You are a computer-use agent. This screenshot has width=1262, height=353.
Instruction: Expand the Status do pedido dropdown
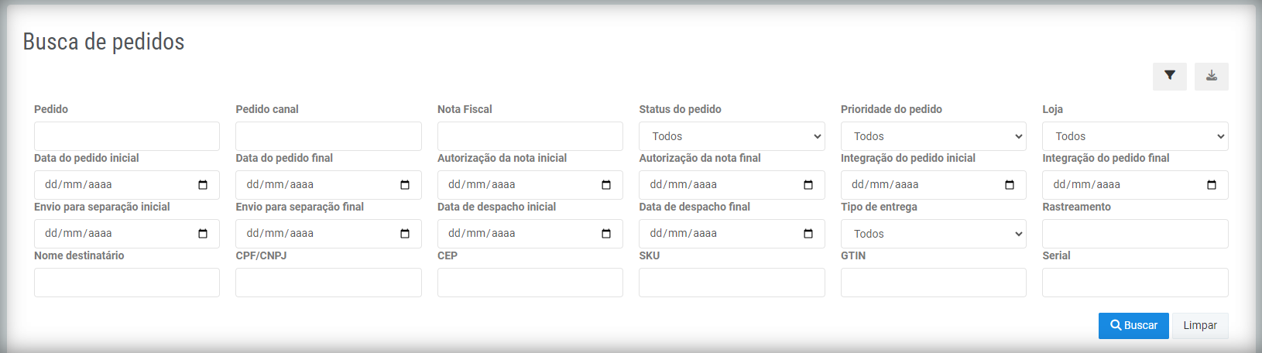coord(732,136)
